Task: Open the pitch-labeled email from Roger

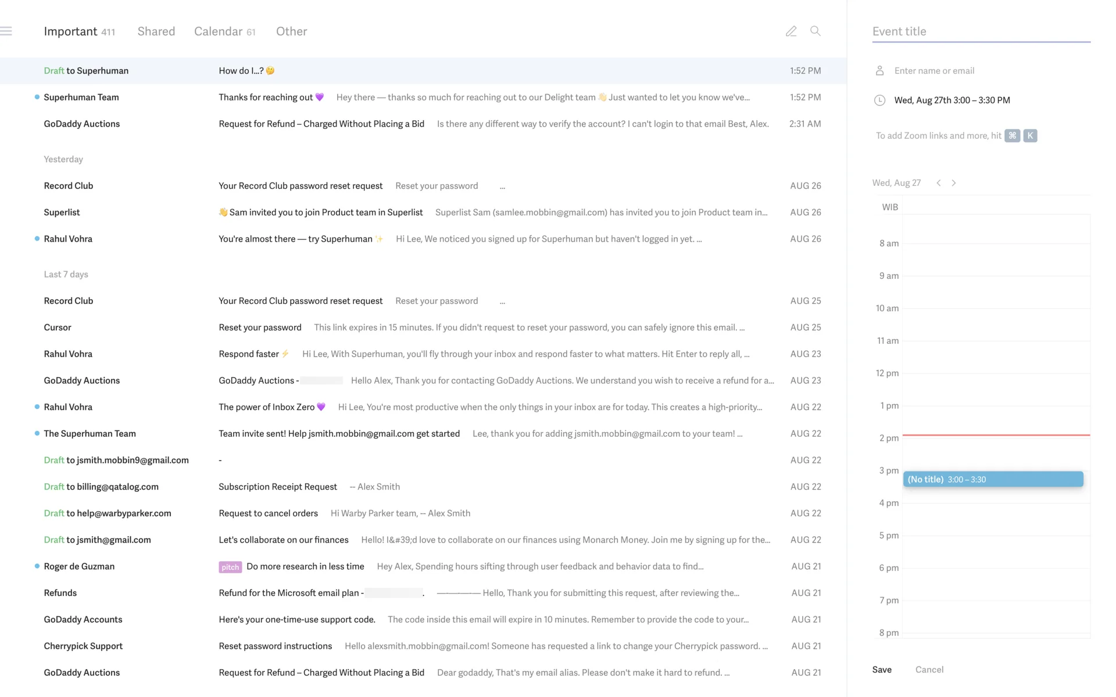Action: tap(305, 566)
